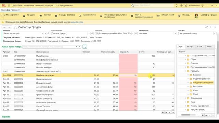Viewport: 219px width, 123px height.
Task: Open the Корзина link
Action: pyautogui.click(x=6, y=116)
